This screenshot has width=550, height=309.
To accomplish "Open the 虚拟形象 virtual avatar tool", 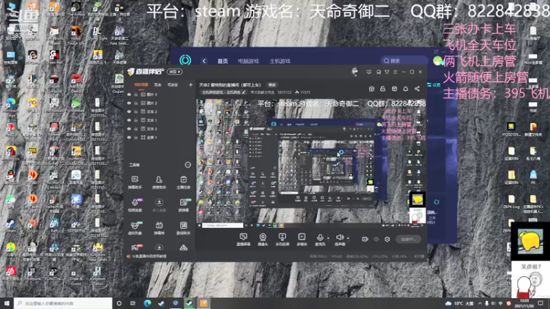I will point(135,228).
